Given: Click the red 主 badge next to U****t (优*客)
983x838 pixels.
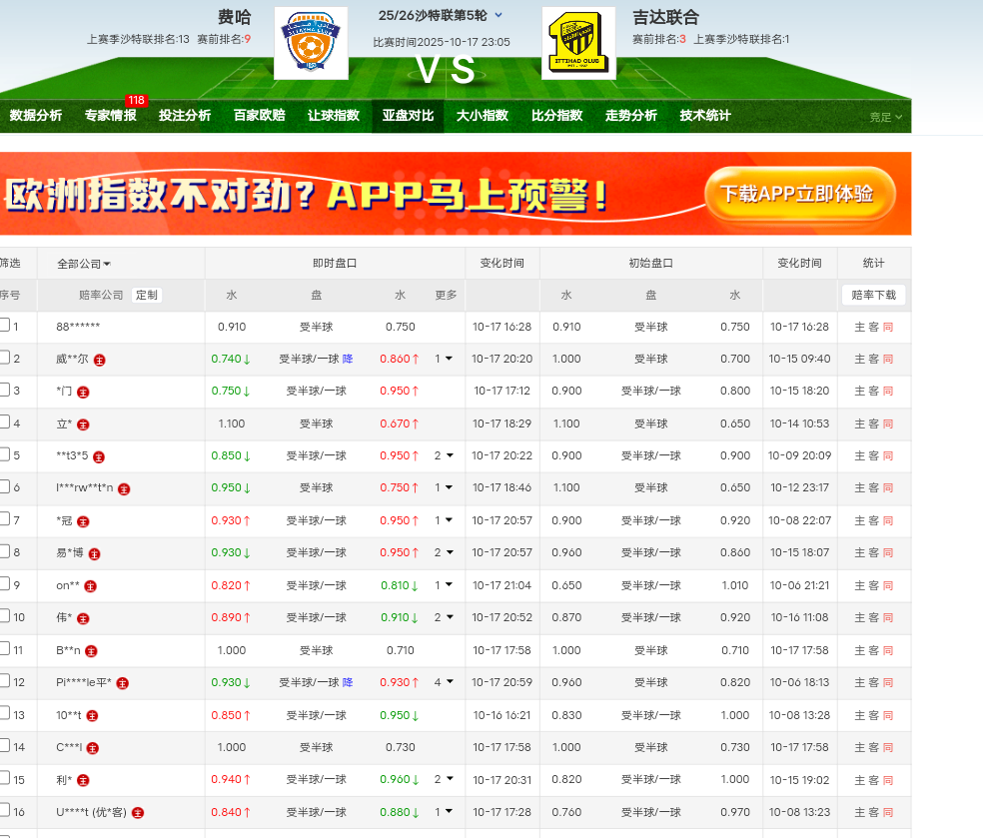Looking at the screenshot, I should (x=138, y=813).
